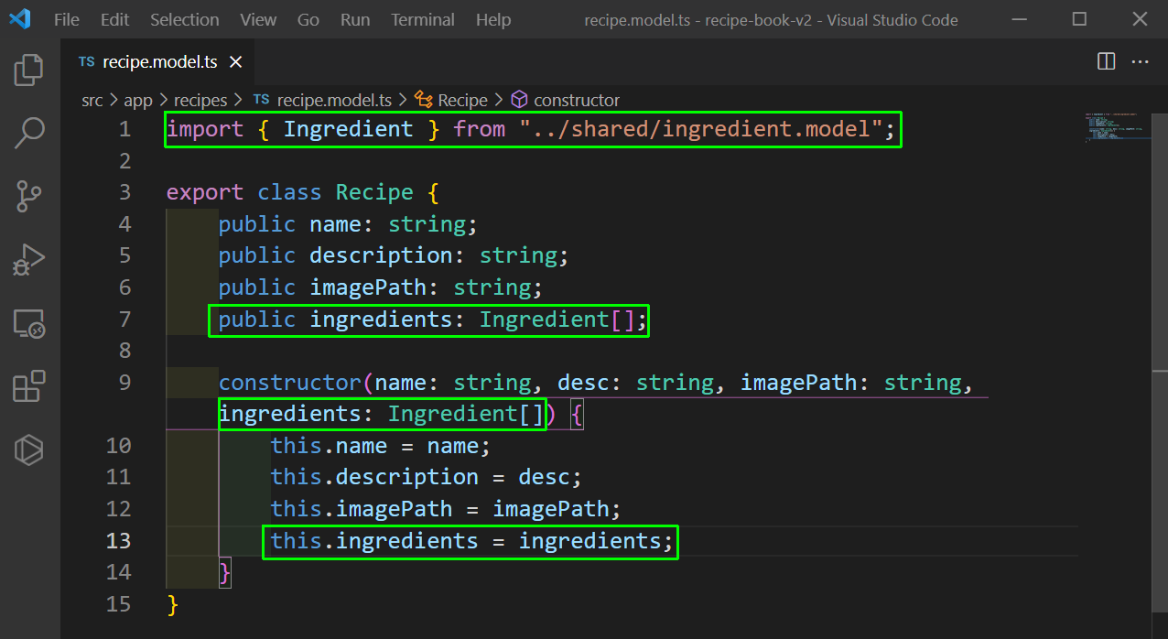Image resolution: width=1168 pixels, height=639 pixels.
Task: Open Run and Debug view
Action: [29, 259]
